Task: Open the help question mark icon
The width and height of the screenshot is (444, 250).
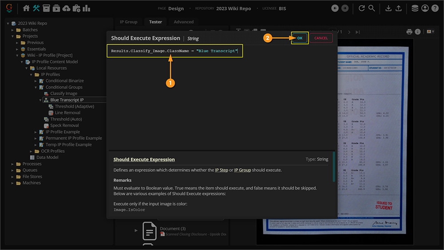Action: [435, 8]
